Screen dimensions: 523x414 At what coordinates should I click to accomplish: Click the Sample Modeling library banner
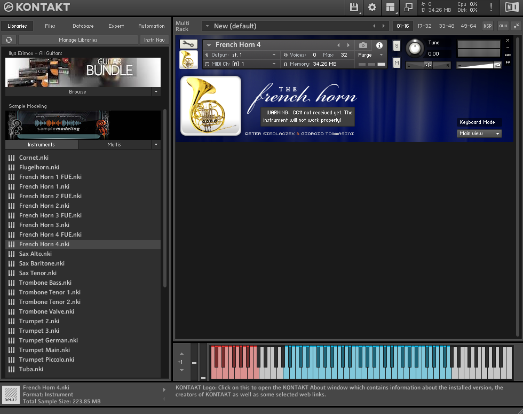pos(83,125)
